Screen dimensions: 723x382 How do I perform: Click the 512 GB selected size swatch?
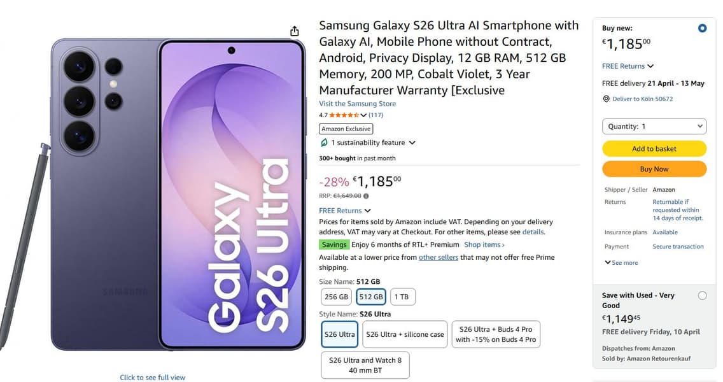[x=371, y=296]
